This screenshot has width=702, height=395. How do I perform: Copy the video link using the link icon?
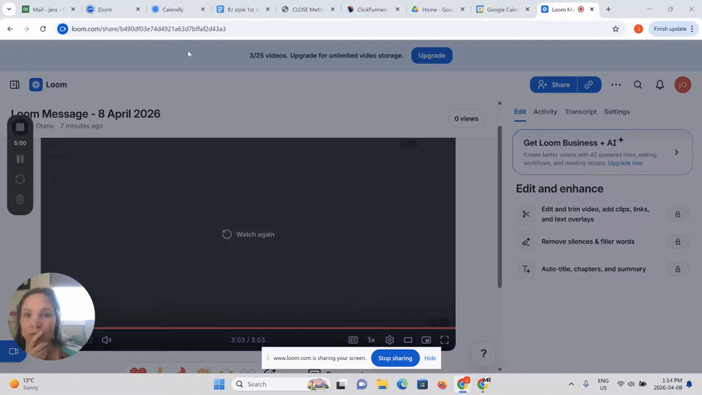pyautogui.click(x=590, y=84)
